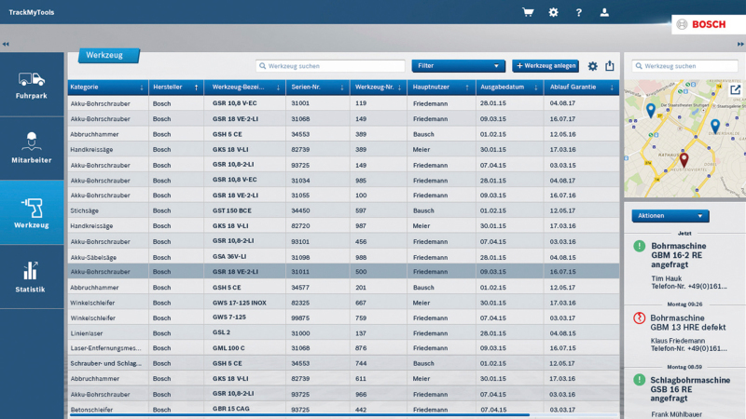Select the red map pin

(x=684, y=159)
